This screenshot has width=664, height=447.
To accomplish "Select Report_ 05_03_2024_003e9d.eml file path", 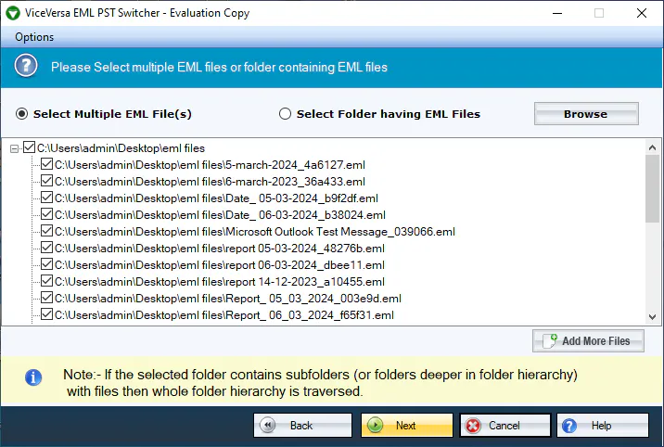I will (x=228, y=299).
